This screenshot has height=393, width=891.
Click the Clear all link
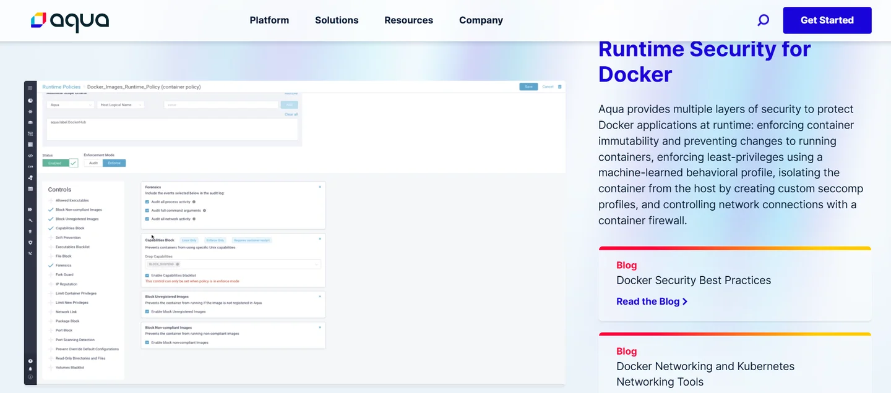click(x=291, y=114)
